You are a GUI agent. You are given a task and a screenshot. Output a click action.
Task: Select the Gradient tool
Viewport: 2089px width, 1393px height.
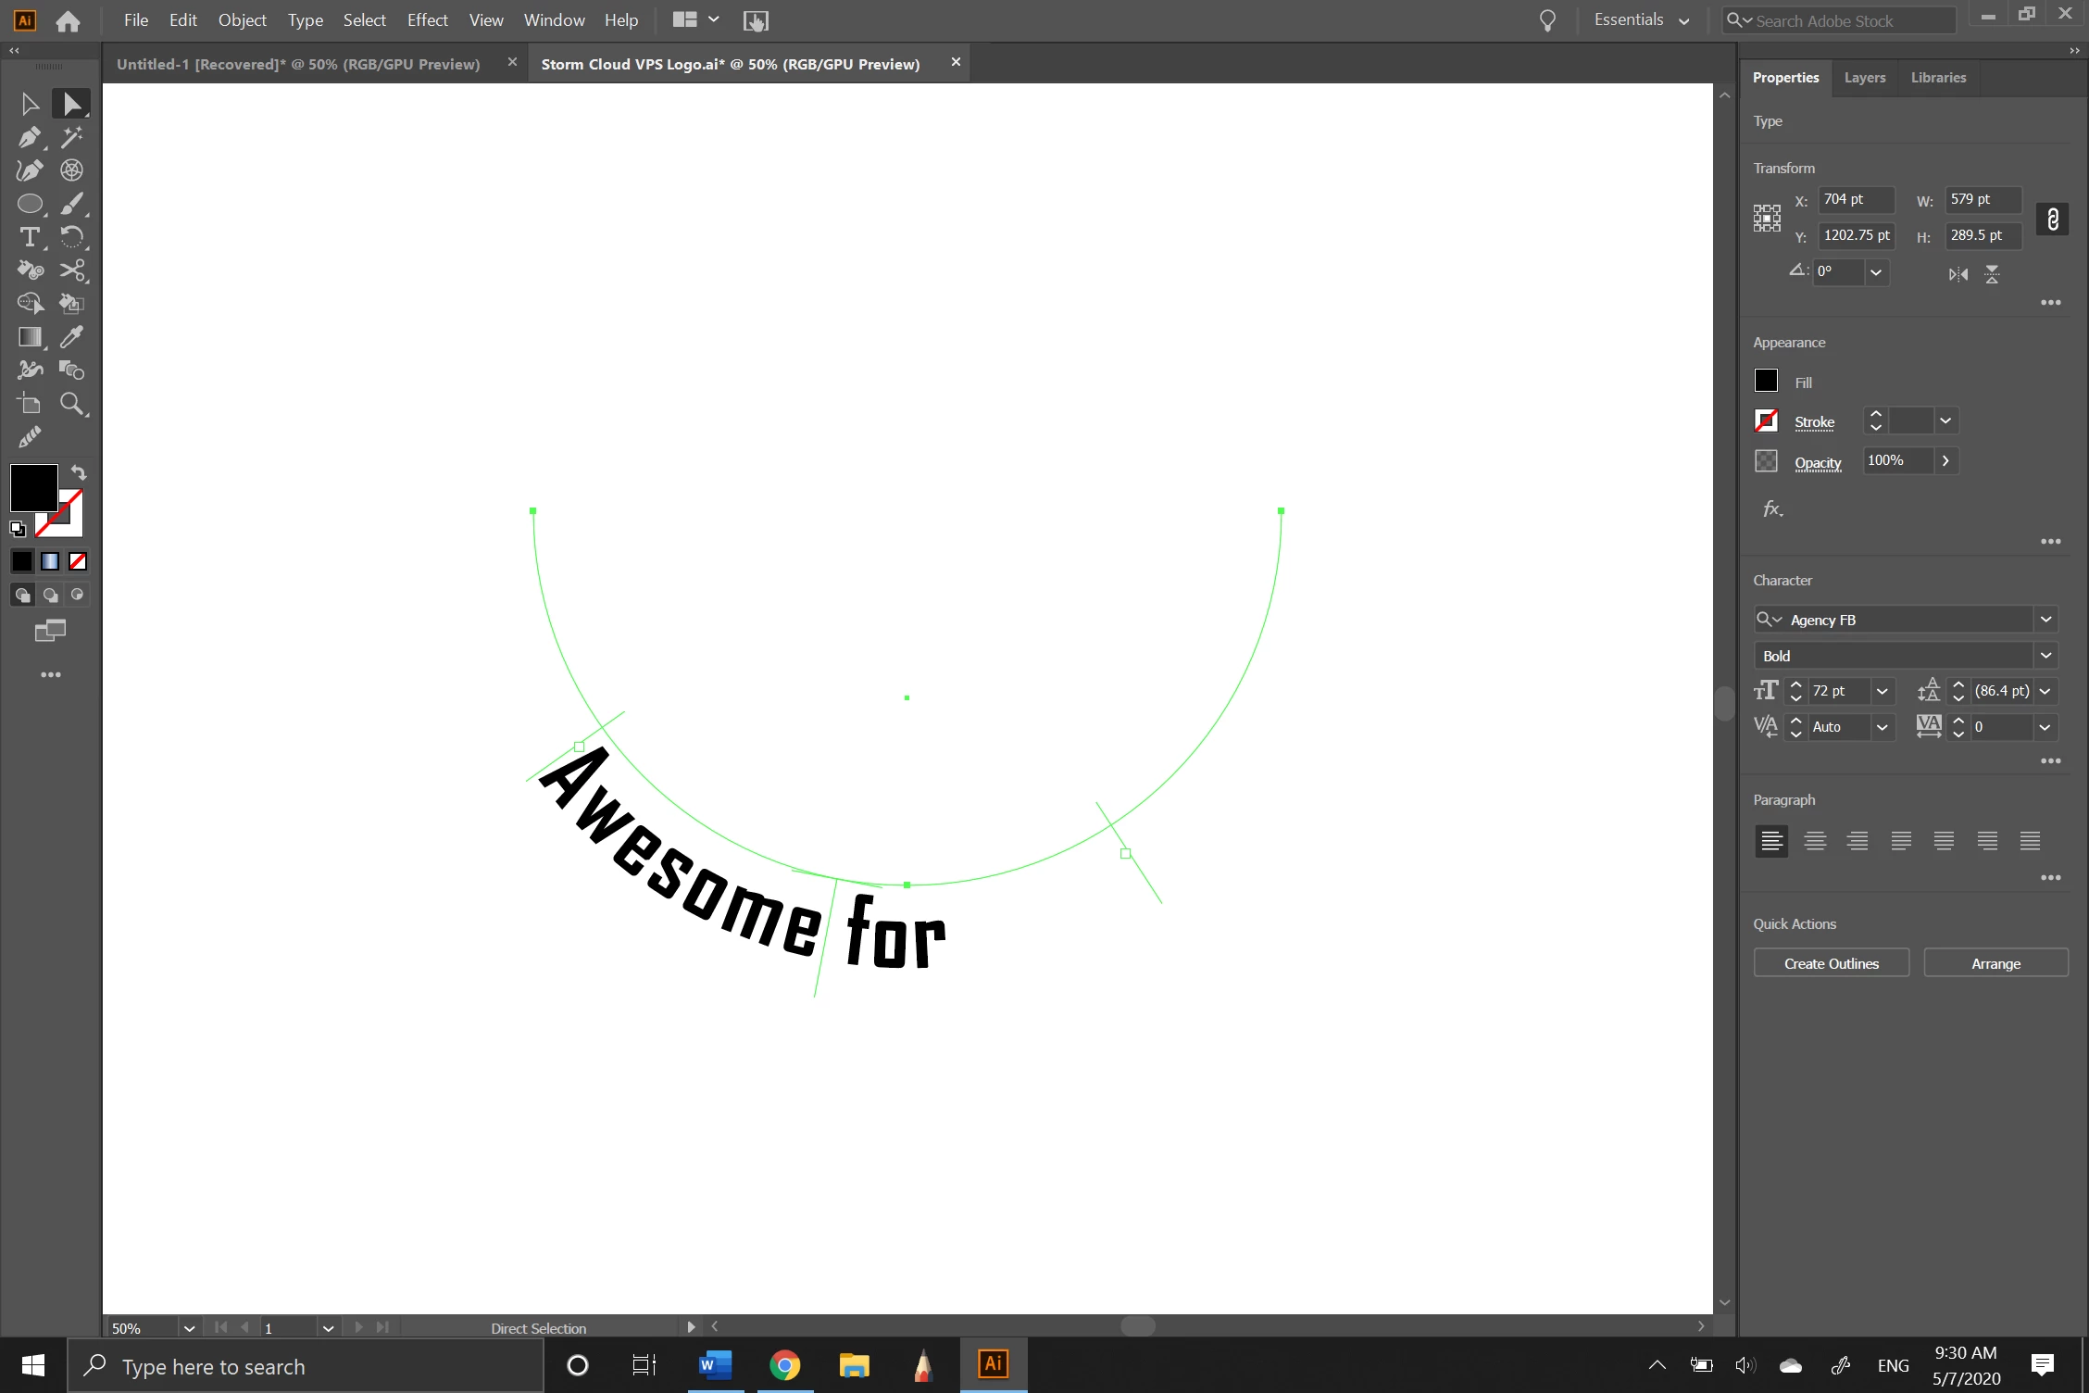click(29, 337)
